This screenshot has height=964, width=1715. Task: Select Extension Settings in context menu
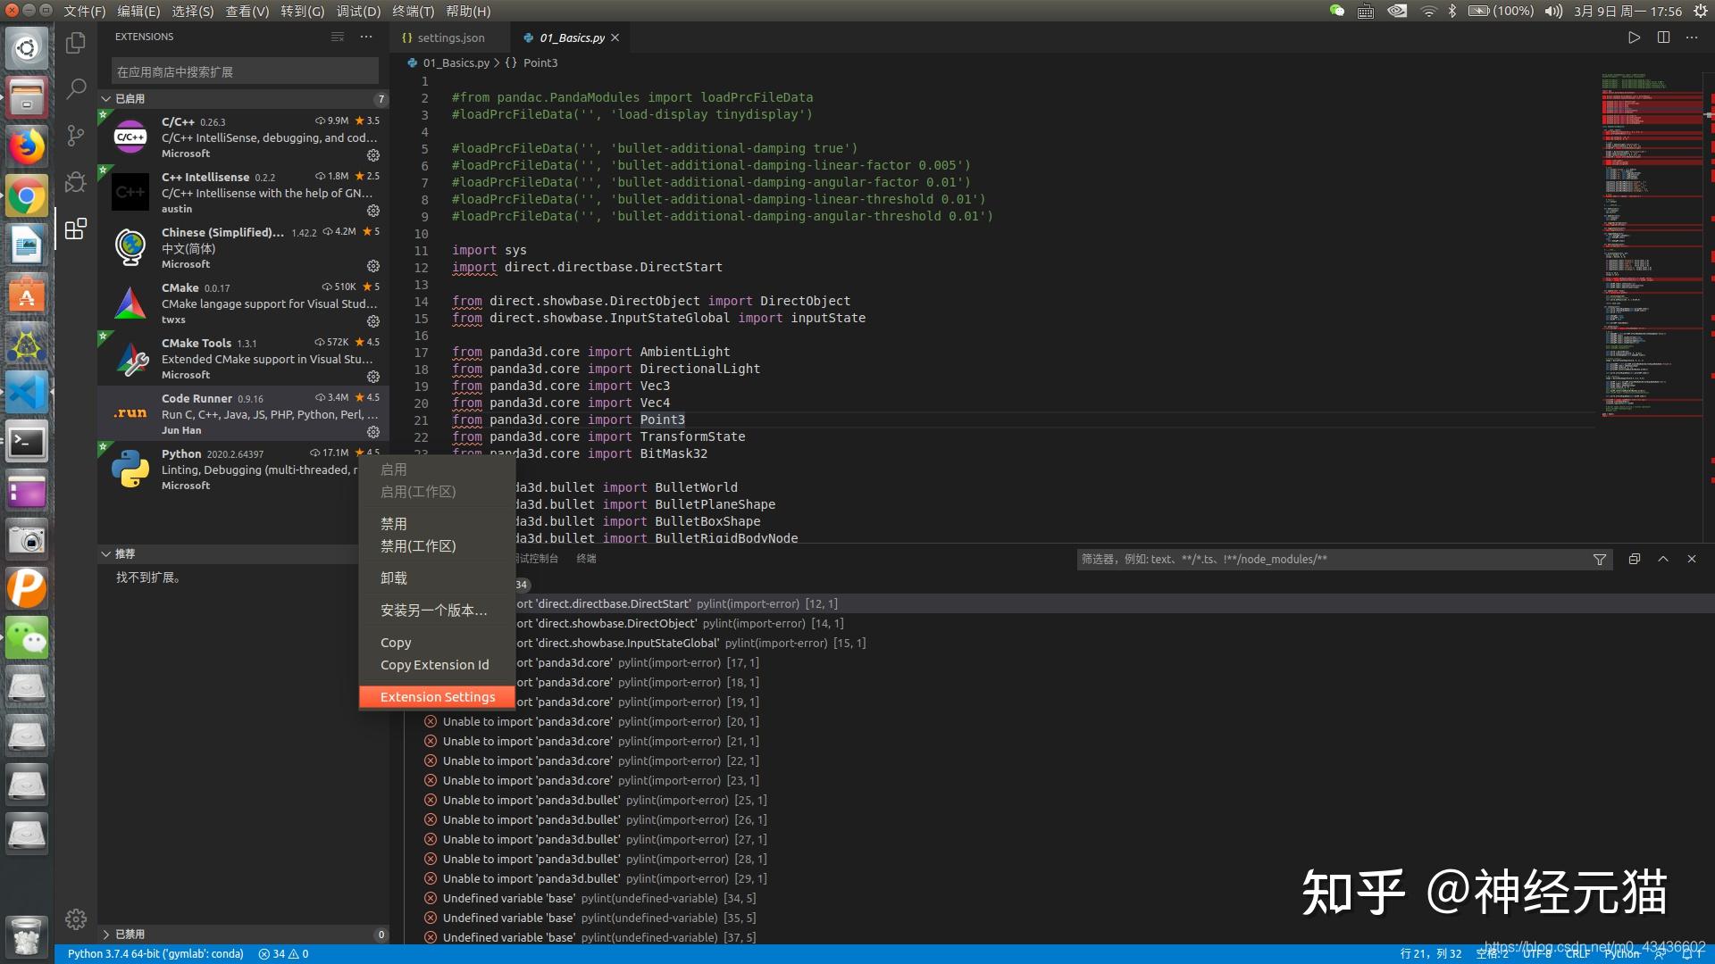[x=437, y=697]
